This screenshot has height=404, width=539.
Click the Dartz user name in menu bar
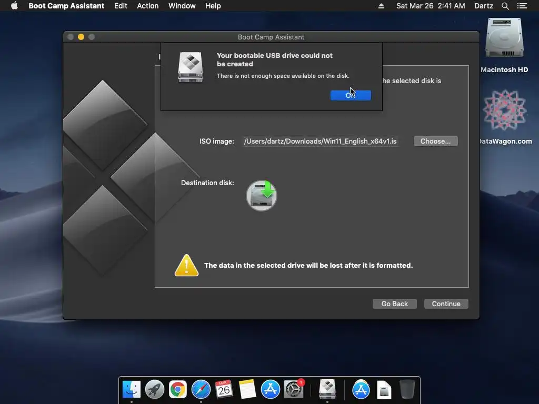click(x=483, y=6)
